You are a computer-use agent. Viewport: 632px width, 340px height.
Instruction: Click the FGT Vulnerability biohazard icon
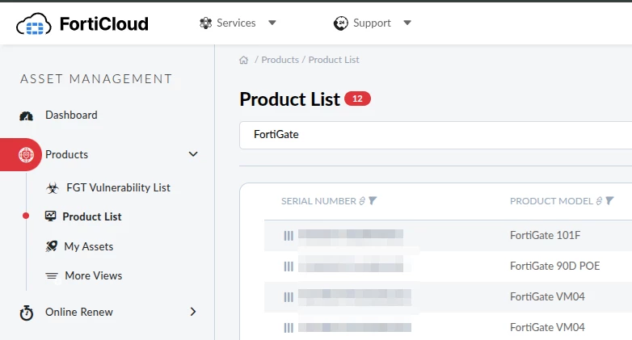pos(52,187)
